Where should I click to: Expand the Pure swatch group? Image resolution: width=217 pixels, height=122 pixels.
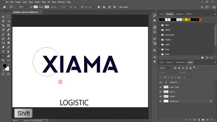[160, 49]
